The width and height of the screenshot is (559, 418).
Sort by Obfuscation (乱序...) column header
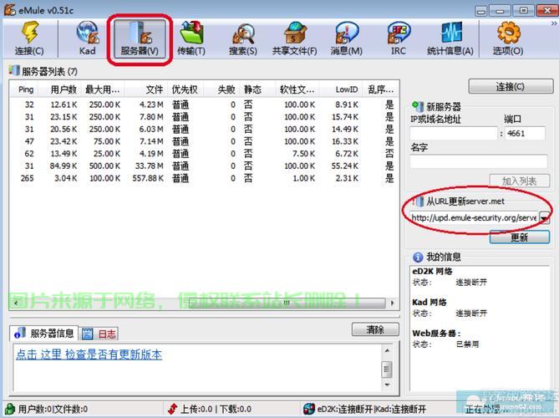click(380, 89)
